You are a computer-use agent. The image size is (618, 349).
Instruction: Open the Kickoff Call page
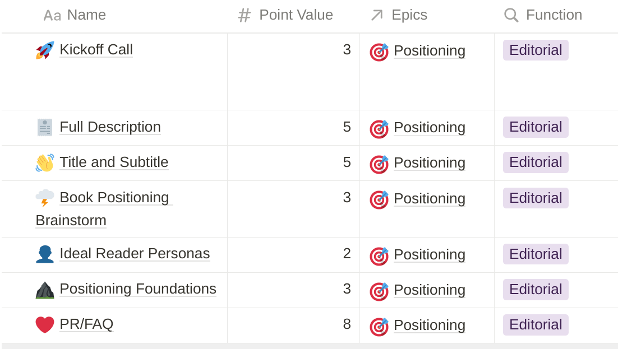pos(96,50)
